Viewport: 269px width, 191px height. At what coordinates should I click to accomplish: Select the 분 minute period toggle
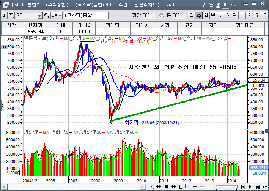[x=220, y=16]
